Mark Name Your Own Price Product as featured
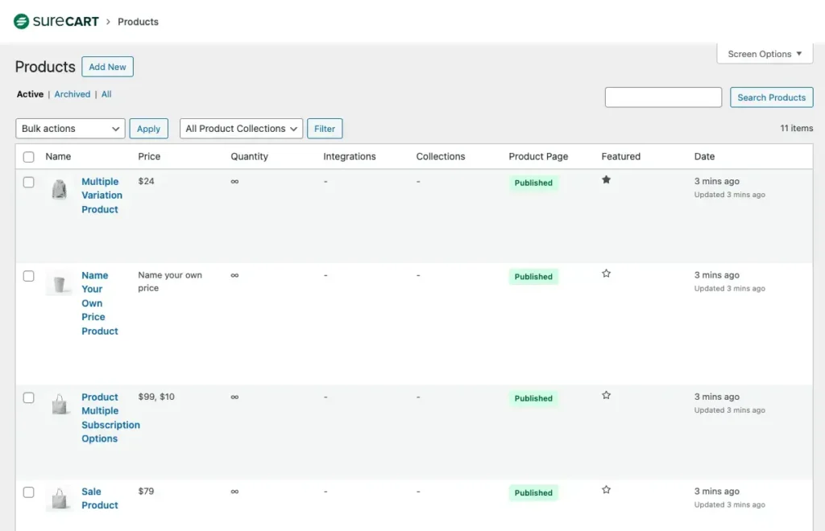The image size is (825, 531). (x=606, y=274)
